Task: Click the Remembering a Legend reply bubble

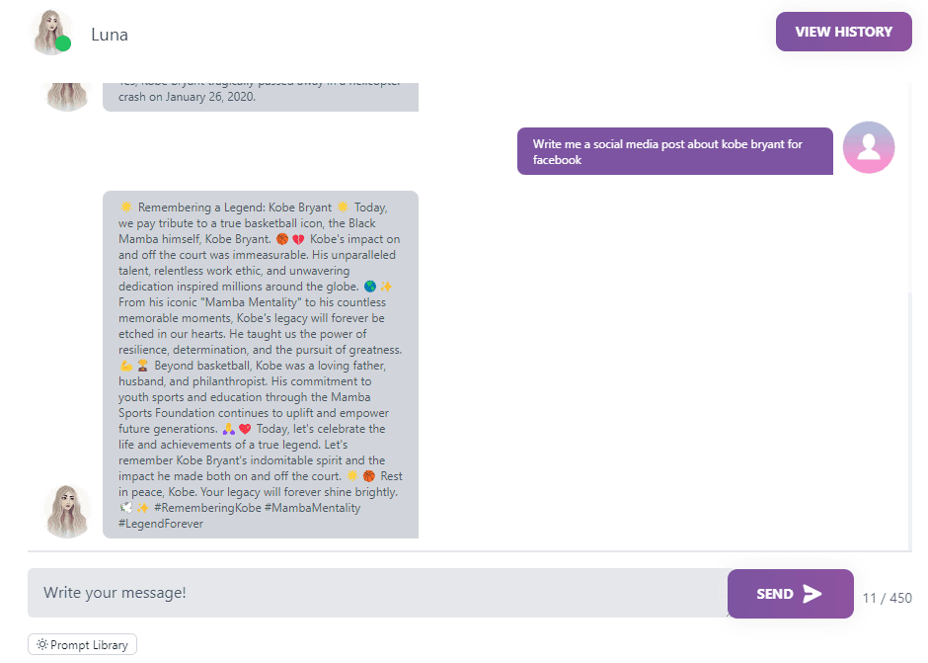Action: [261, 365]
